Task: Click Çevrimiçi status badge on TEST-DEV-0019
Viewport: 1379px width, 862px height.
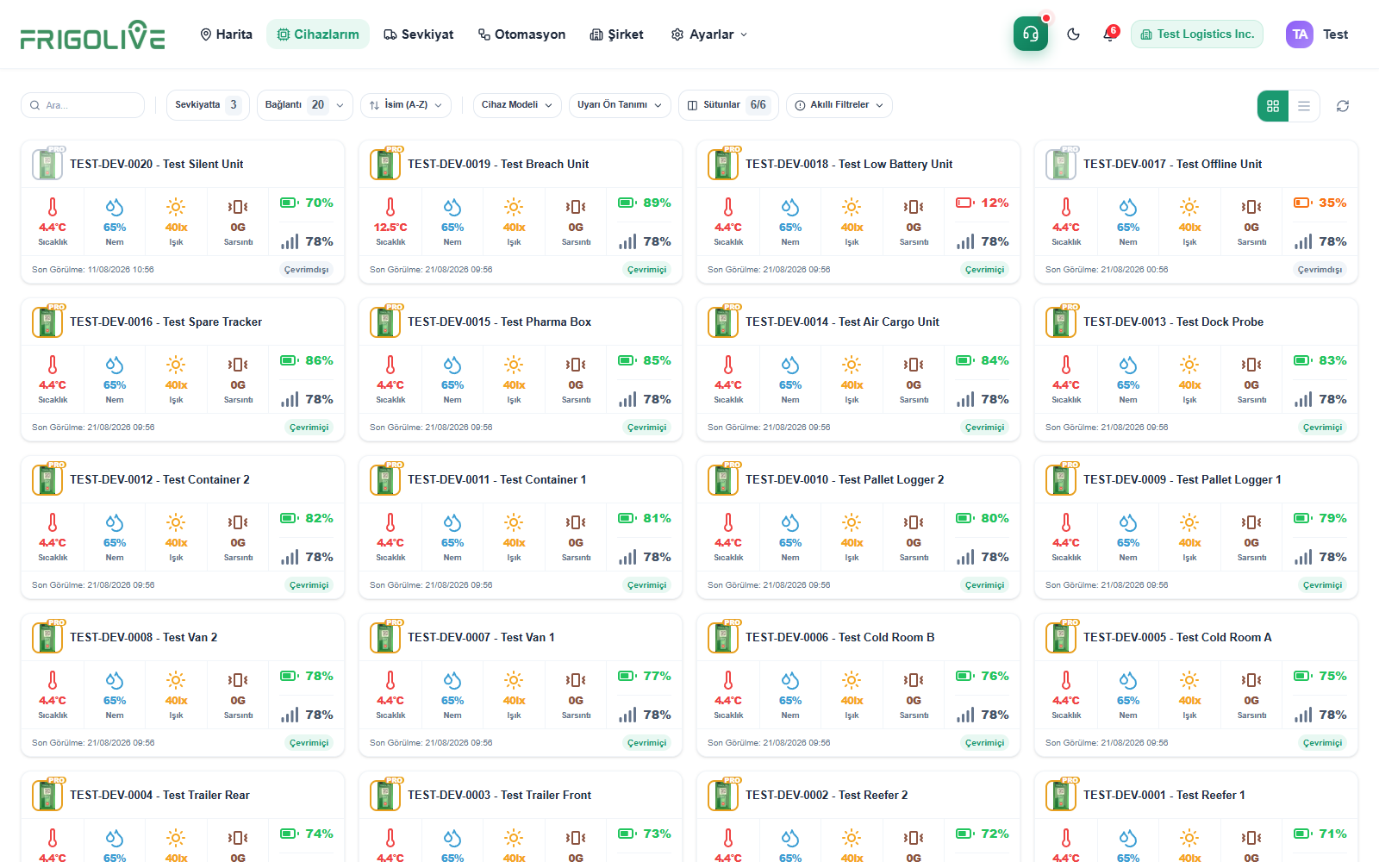Action: (x=647, y=270)
